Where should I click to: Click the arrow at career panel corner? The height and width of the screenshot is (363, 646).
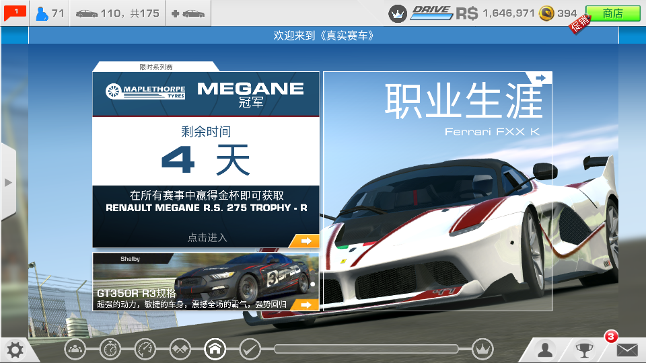tap(540, 77)
